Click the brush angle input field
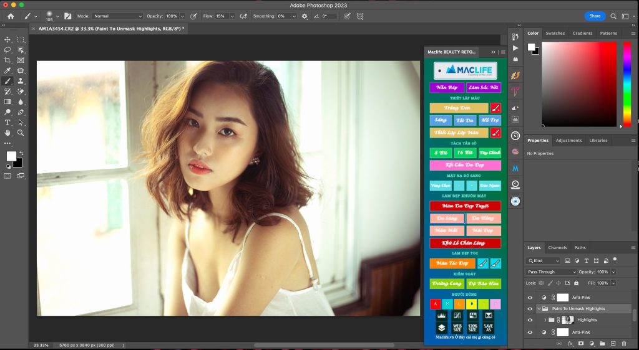The image size is (639, 350). point(329,16)
